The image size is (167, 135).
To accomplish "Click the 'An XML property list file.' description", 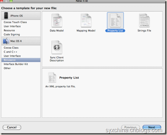I will pos(60,86).
